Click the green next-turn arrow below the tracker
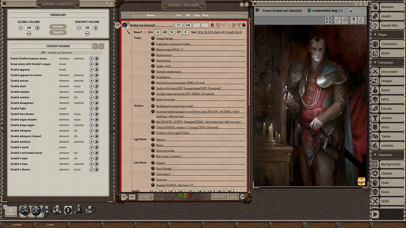The height and width of the screenshot is (228, 406). pos(180,196)
